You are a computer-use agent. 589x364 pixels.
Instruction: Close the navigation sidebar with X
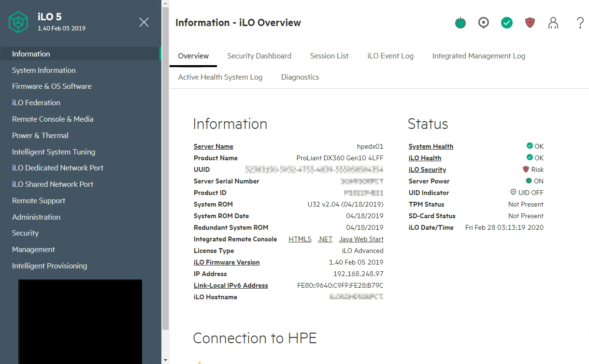coord(144,22)
